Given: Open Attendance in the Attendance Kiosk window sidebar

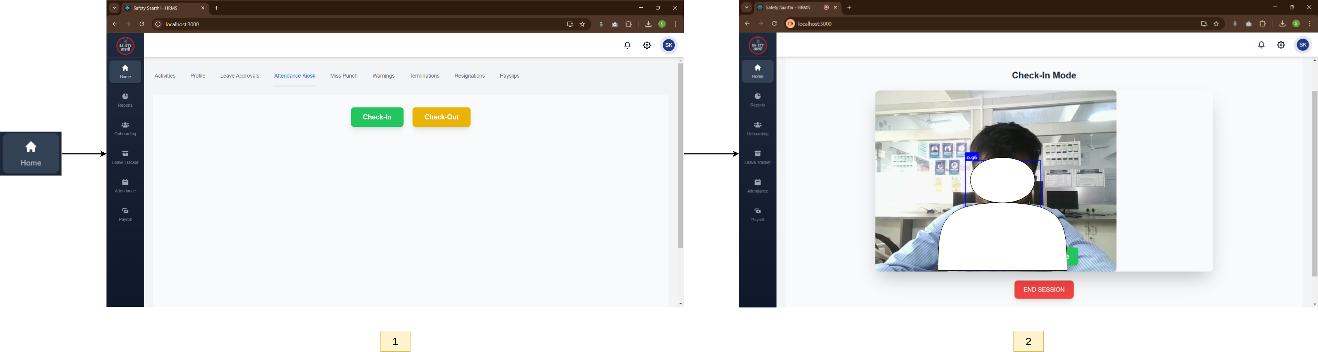Looking at the screenshot, I should [125, 185].
